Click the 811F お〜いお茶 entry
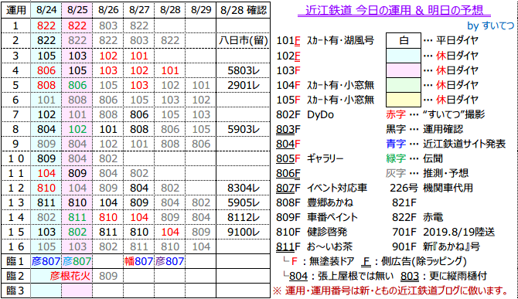518x299 pixels. (315, 246)
